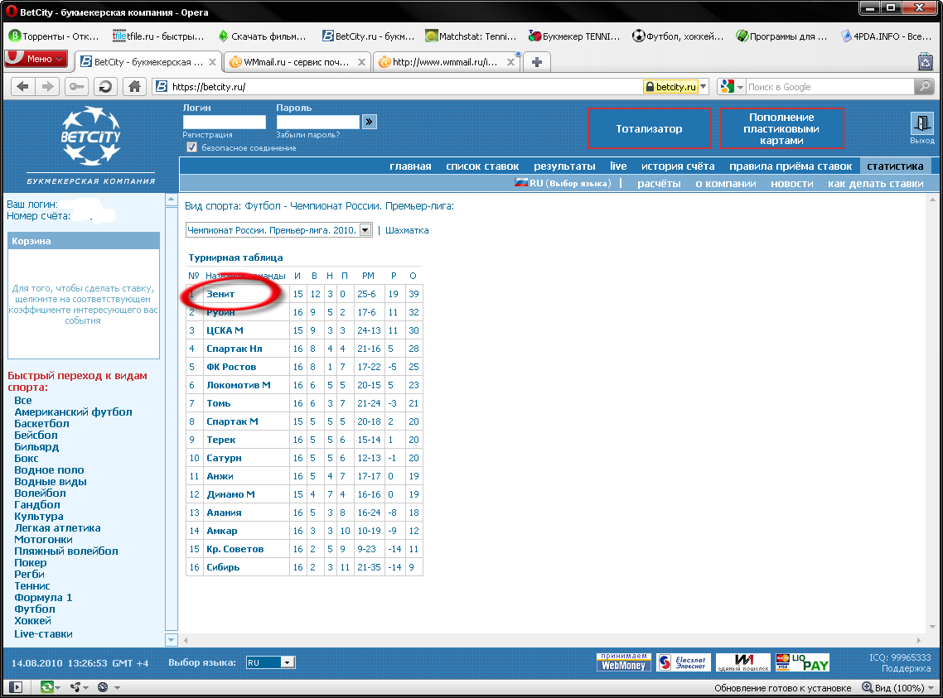Open the ЦСКА М team link
This screenshot has width=943, height=698.
coord(225,330)
